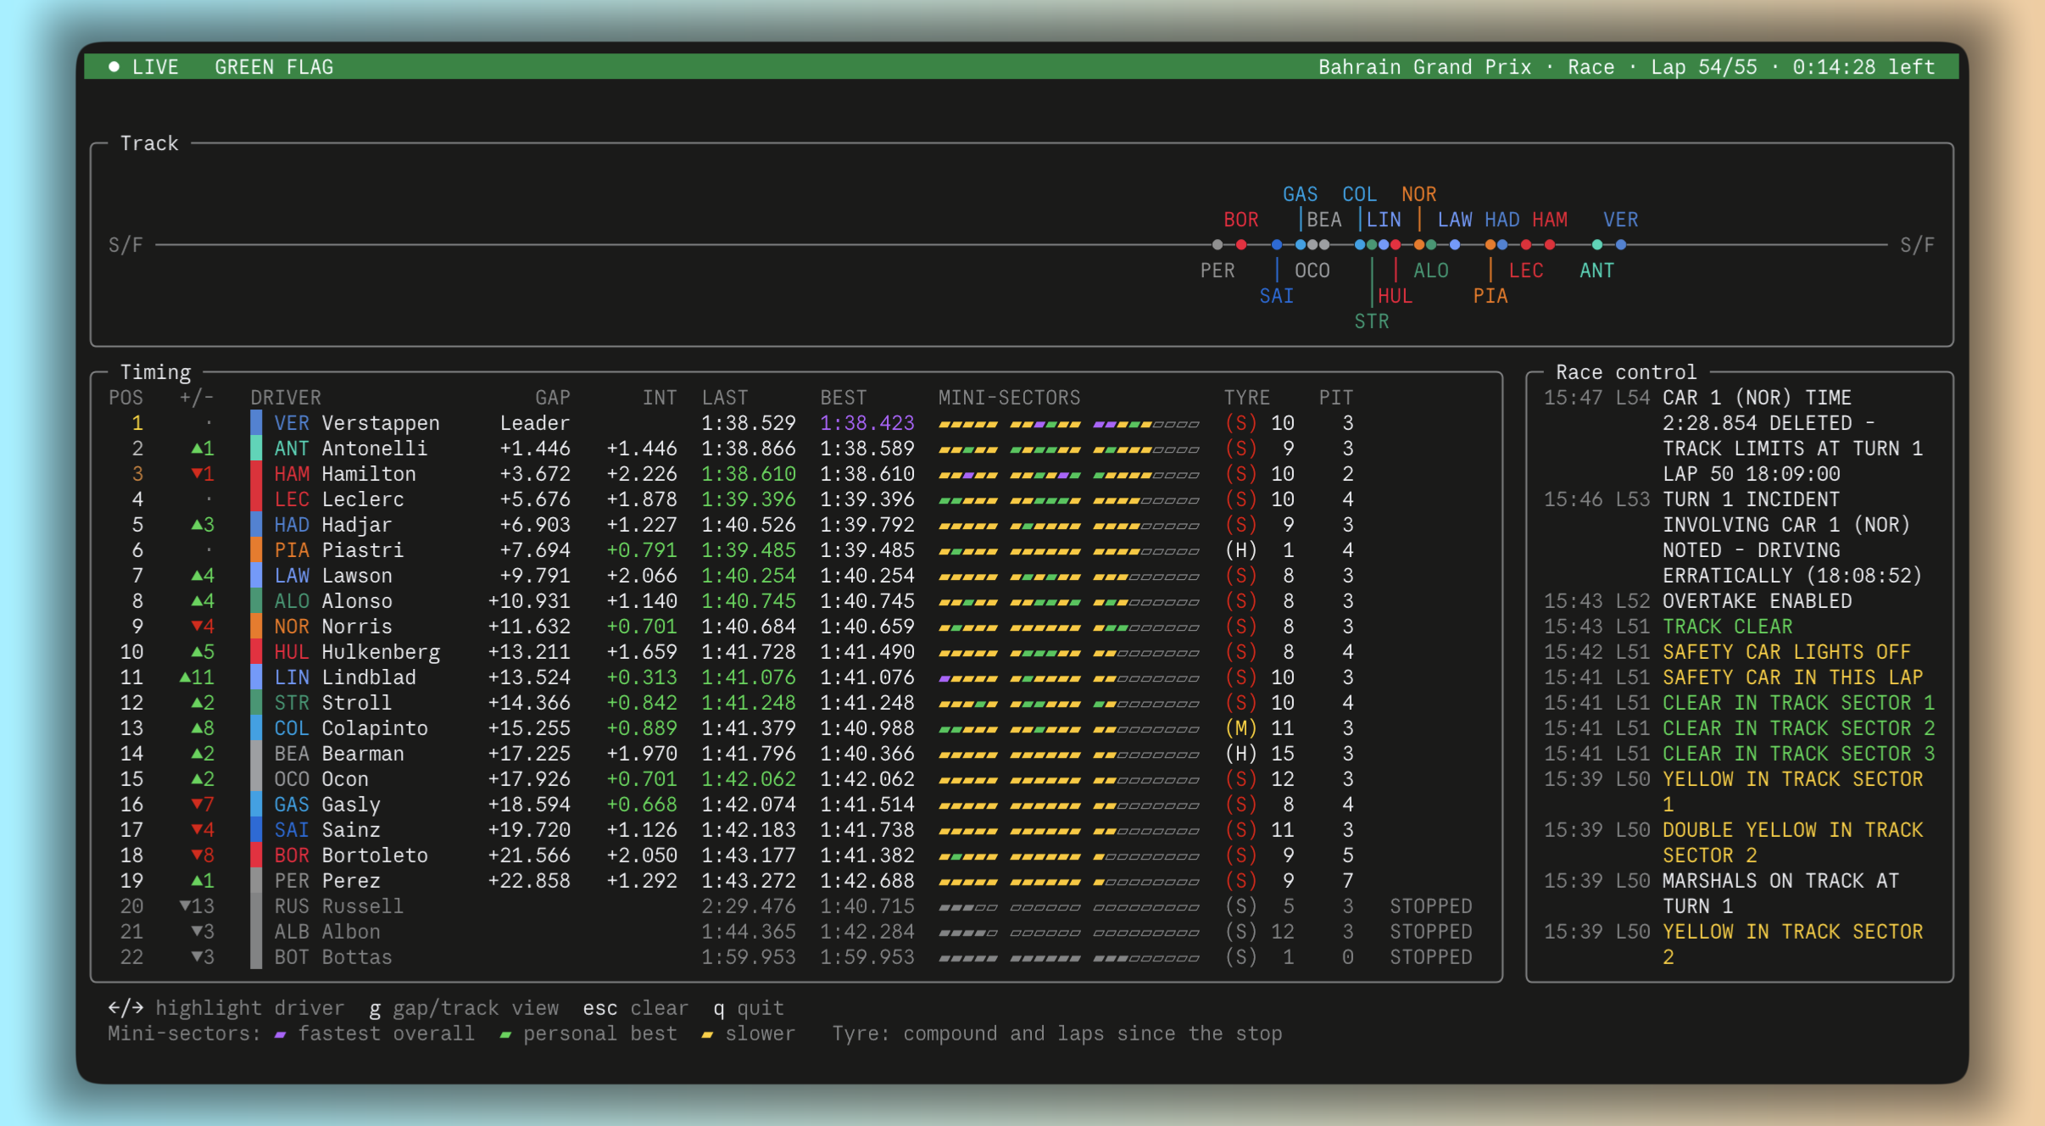Click Bearman's (H) tyre compound marker

coord(1241,754)
